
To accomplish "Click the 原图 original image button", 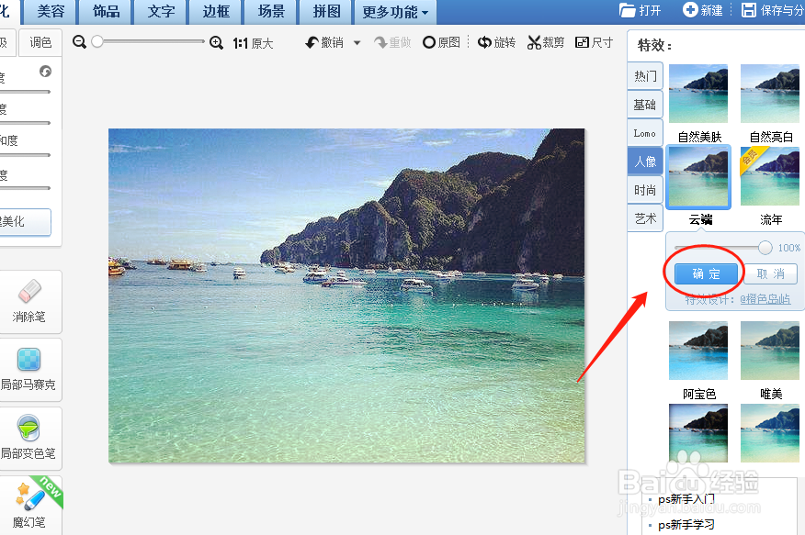I will 441,42.
